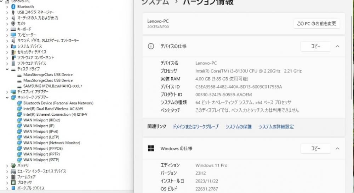Viewport: 354px width, 193px height.
Task: Click the portable devices icon
Action: pyautogui.click(x=13, y=188)
